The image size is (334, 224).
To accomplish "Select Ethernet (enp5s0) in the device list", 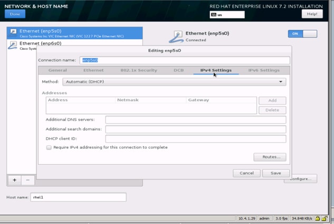I will tap(74, 33).
